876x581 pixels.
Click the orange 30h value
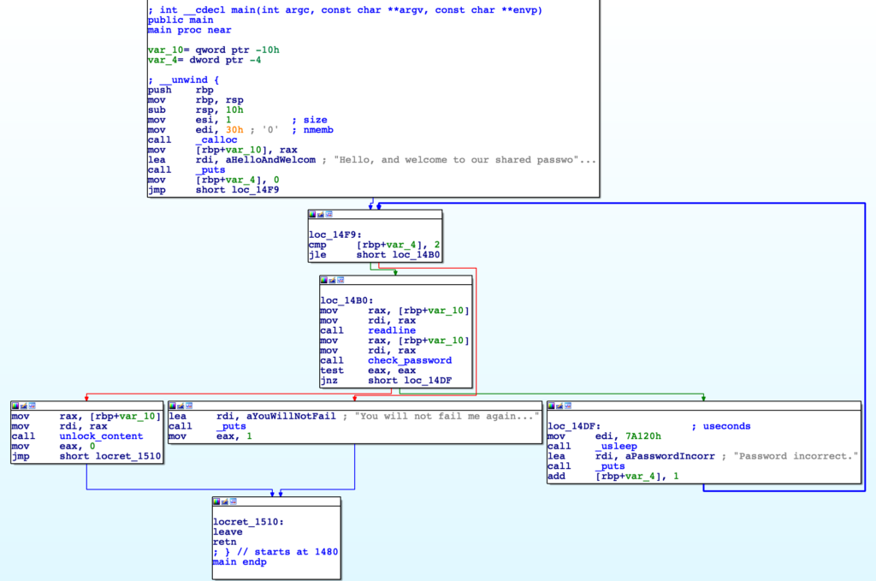pyautogui.click(x=234, y=130)
